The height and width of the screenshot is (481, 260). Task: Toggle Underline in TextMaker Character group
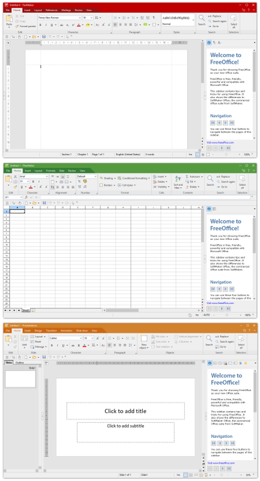click(x=52, y=25)
